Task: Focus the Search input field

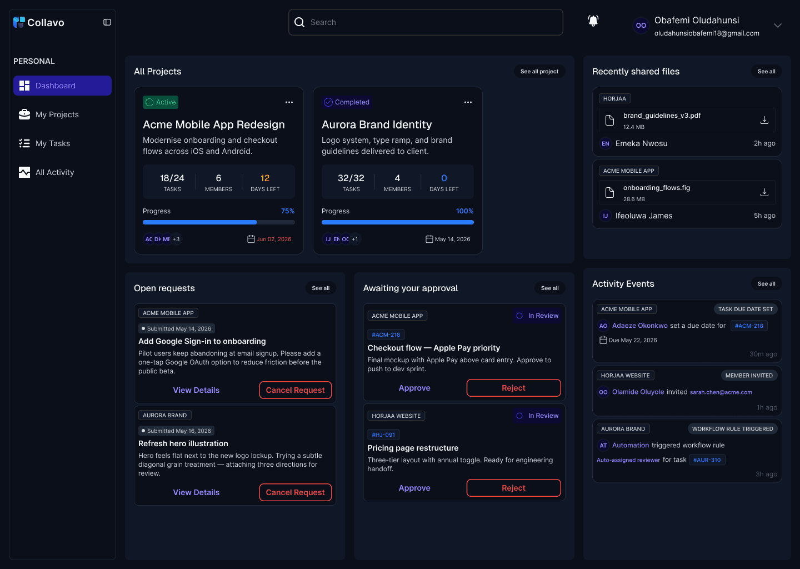Action: click(426, 22)
